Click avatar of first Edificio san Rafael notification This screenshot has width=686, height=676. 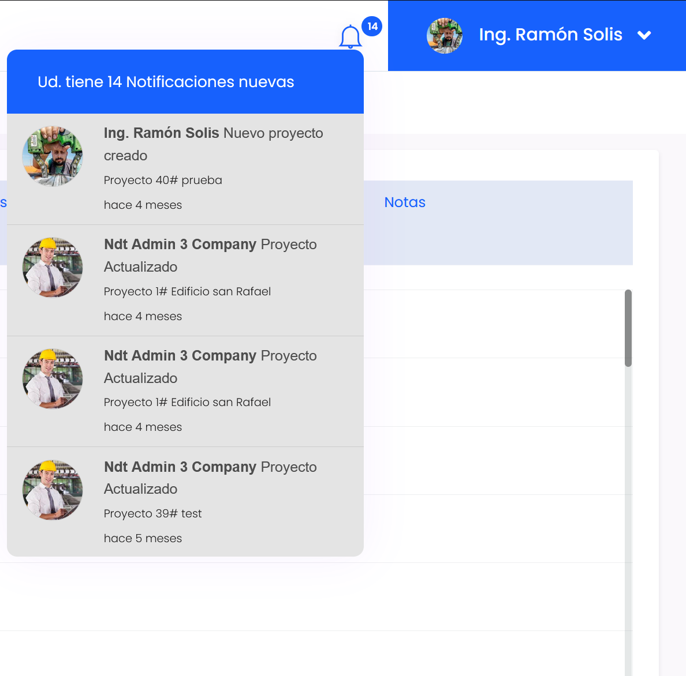click(53, 268)
